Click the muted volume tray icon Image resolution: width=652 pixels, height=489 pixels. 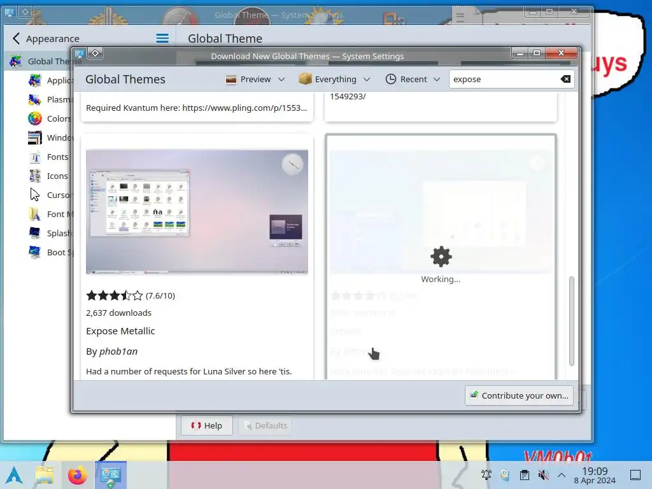click(x=543, y=475)
